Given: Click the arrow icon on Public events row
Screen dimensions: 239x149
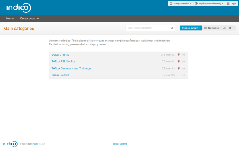Looking at the screenshot, I should [184, 75].
